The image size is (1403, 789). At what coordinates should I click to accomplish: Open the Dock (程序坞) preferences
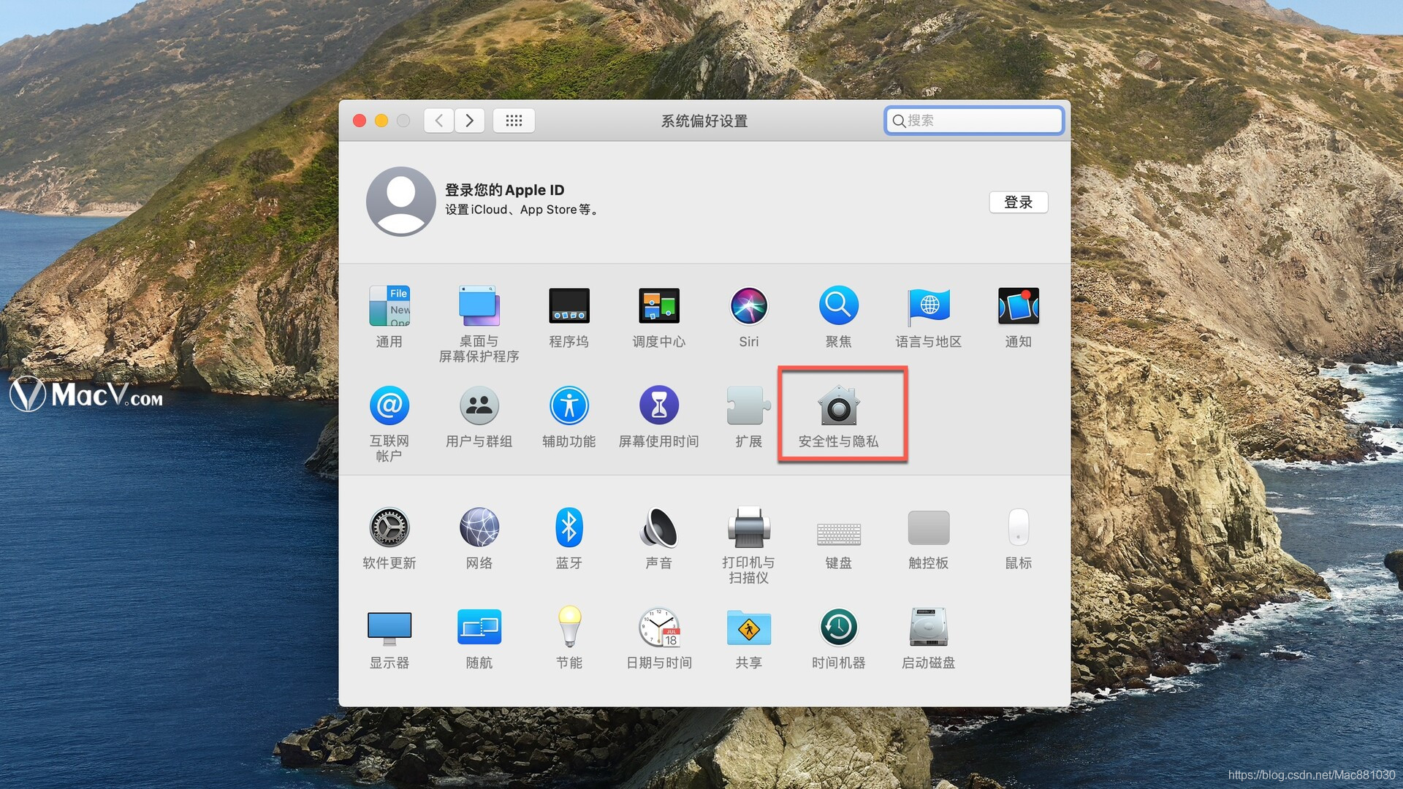pos(569,305)
